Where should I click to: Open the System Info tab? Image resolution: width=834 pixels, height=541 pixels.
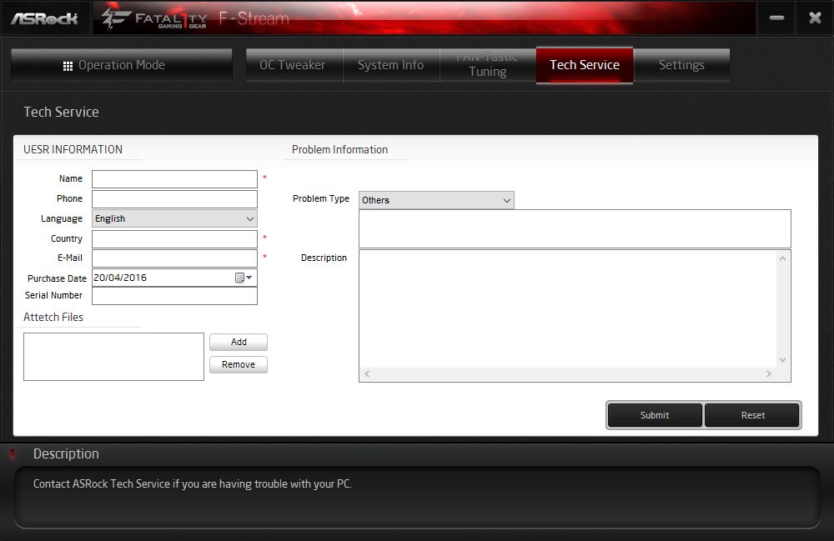pos(390,65)
